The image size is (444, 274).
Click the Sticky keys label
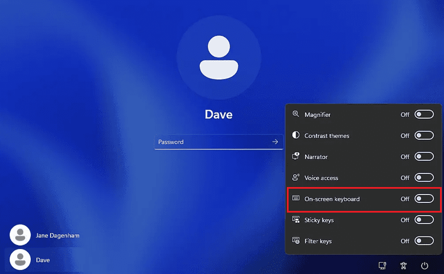point(319,220)
